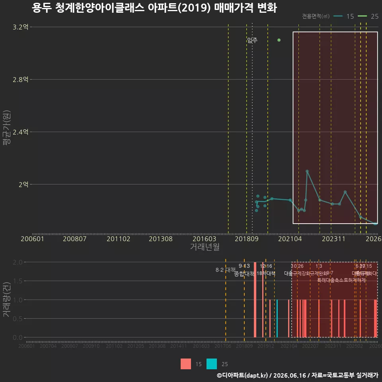Click the 거래량(건) axis title
Viewport: 382px width, 382px height.
pos(7,299)
